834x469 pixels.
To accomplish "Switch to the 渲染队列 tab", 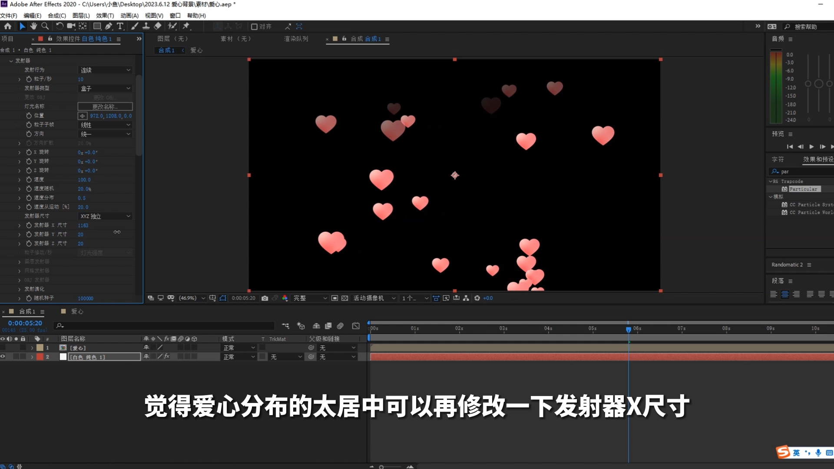I will coord(295,39).
